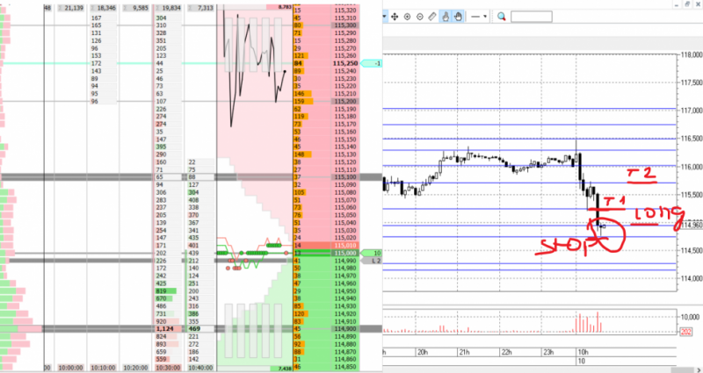Click the 114,960 current price label on chart
The width and height of the screenshot is (703, 373).
(x=691, y=226)
